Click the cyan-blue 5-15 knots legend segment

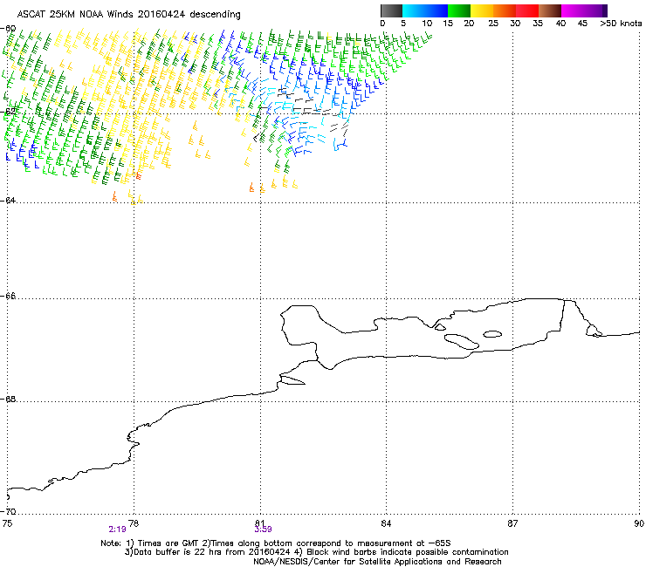pyautogui.click(x=425, y=10)
